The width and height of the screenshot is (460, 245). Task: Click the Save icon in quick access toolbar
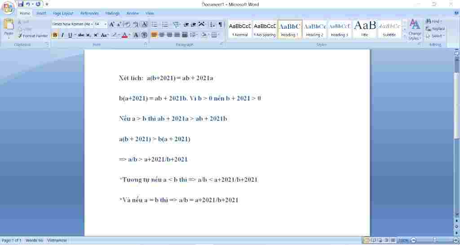point(21,4)
